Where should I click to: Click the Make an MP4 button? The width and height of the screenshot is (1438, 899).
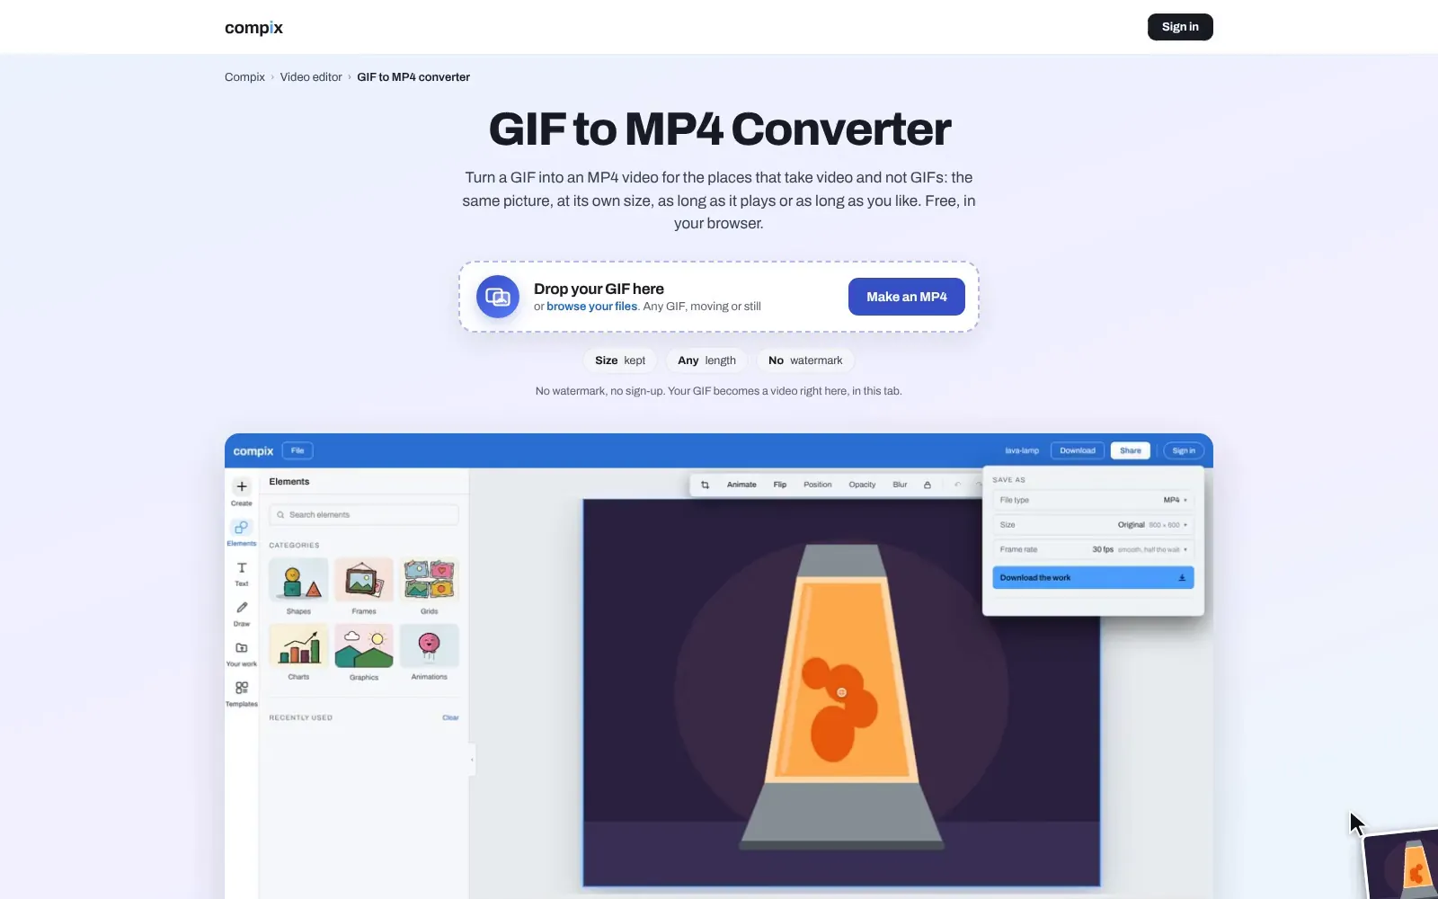coord(907,297)
